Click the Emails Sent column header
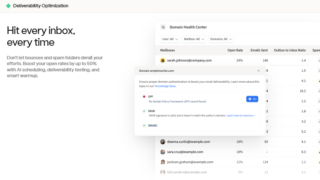 click(x=259, y=50)
